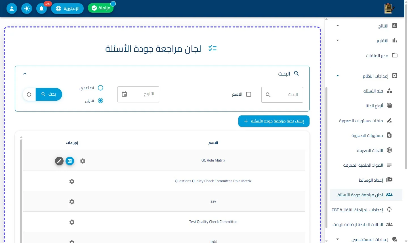This screenshot has height=243, width=408.
Task: Click the circular reset icon beside بحث
Action: point(29,94)
